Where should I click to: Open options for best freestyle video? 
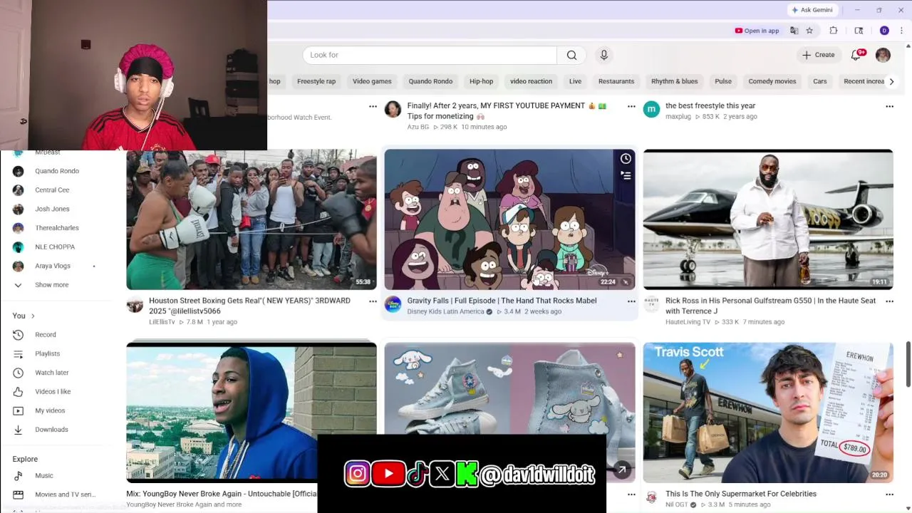pos(889,106)
